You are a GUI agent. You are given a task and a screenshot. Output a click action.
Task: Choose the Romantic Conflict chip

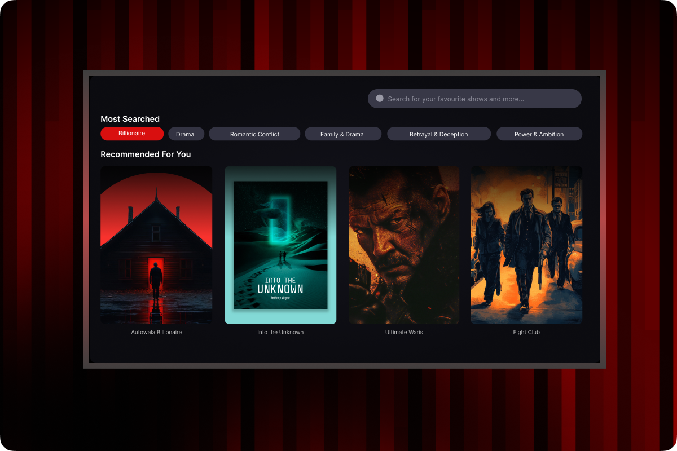pyautogui.click(x=254, y=134)
